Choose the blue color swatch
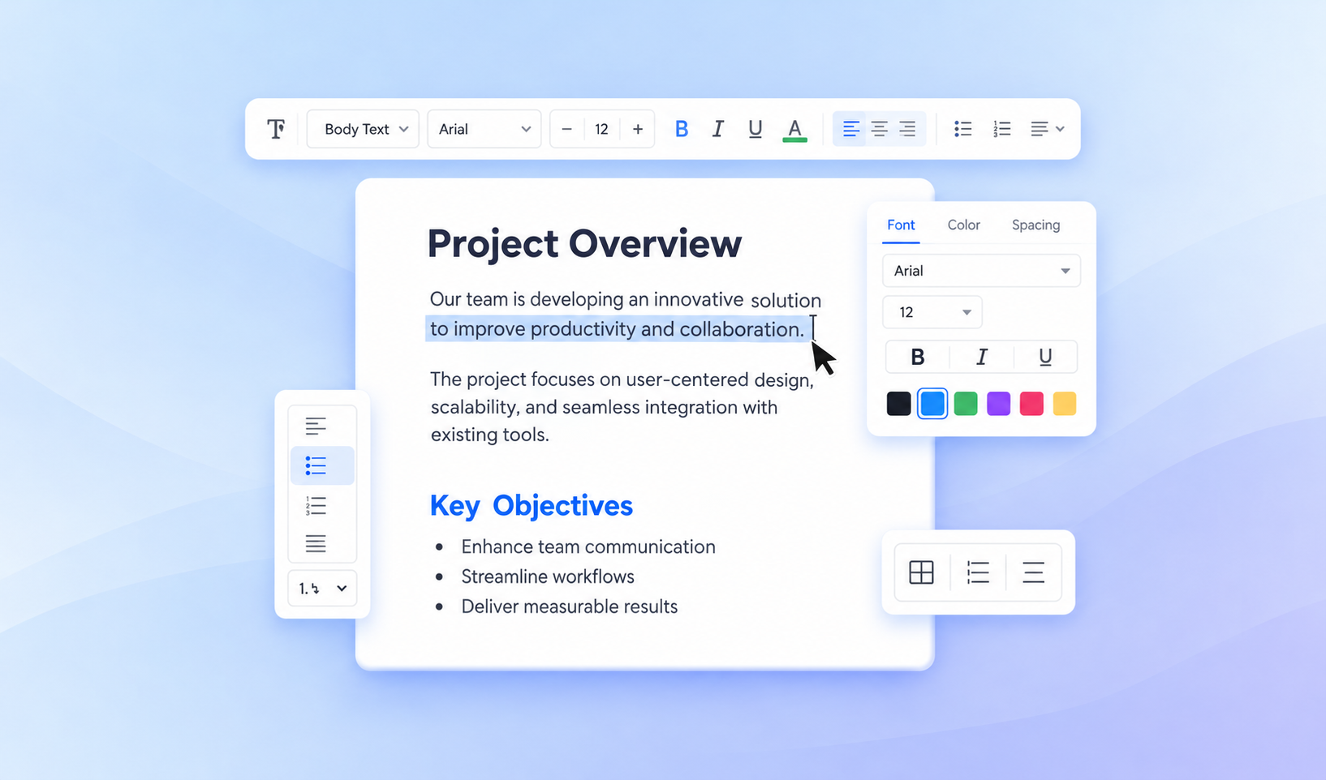Image resolution: width=1326 pixels, height=780 pixels. [932, 403]
